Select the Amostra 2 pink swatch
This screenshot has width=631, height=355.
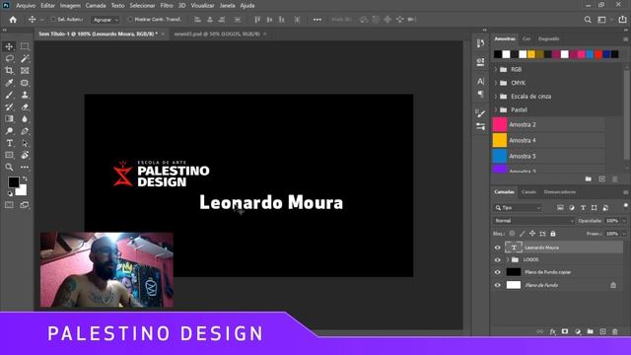click(500, 124)
